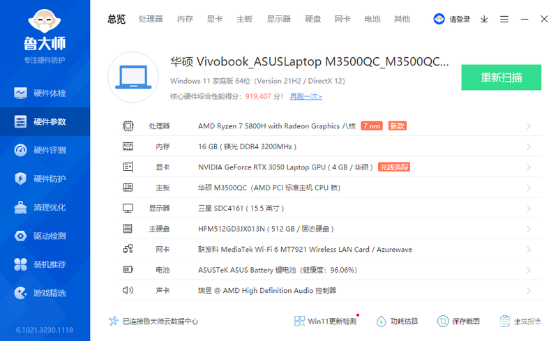The width and height of the screenshot is (558, 341).
Task: Switch to the 显示器 top tab
Action: (x=278, y=19)
